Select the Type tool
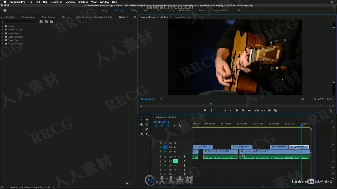This screenshot has width=337, height=189. coord(146,134)
